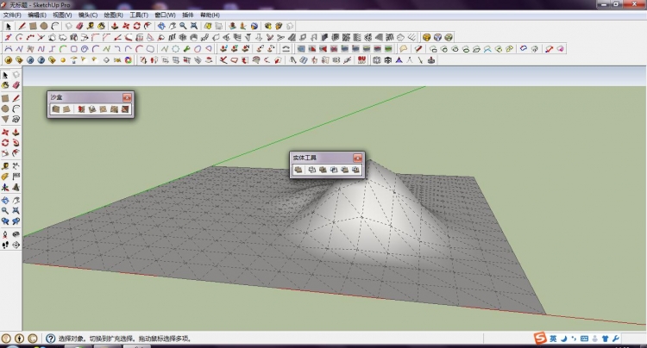647x348 pixels.
Task: Select the Walk footprints tool in left toolbar
Action: pos(5,245)
